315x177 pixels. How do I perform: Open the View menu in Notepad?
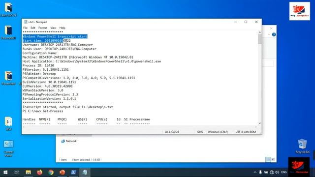pos(53,28)
